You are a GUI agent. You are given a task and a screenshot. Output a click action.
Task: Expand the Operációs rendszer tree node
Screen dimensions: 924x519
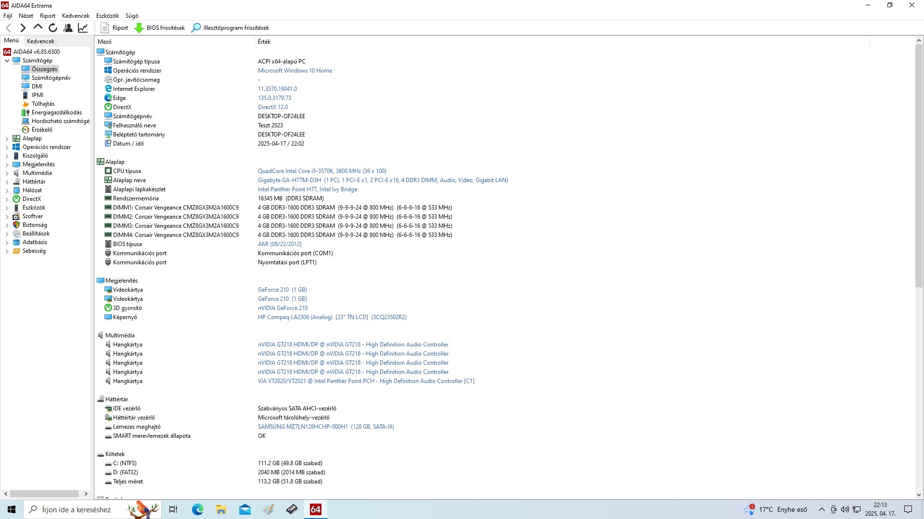coord(7,147)
